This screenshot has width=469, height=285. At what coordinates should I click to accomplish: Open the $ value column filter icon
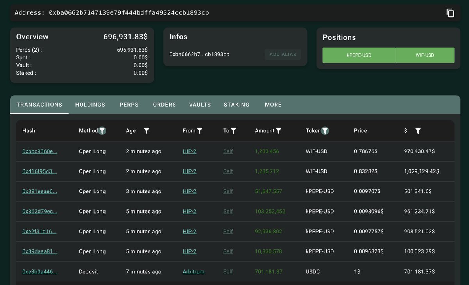pos(418,131)
